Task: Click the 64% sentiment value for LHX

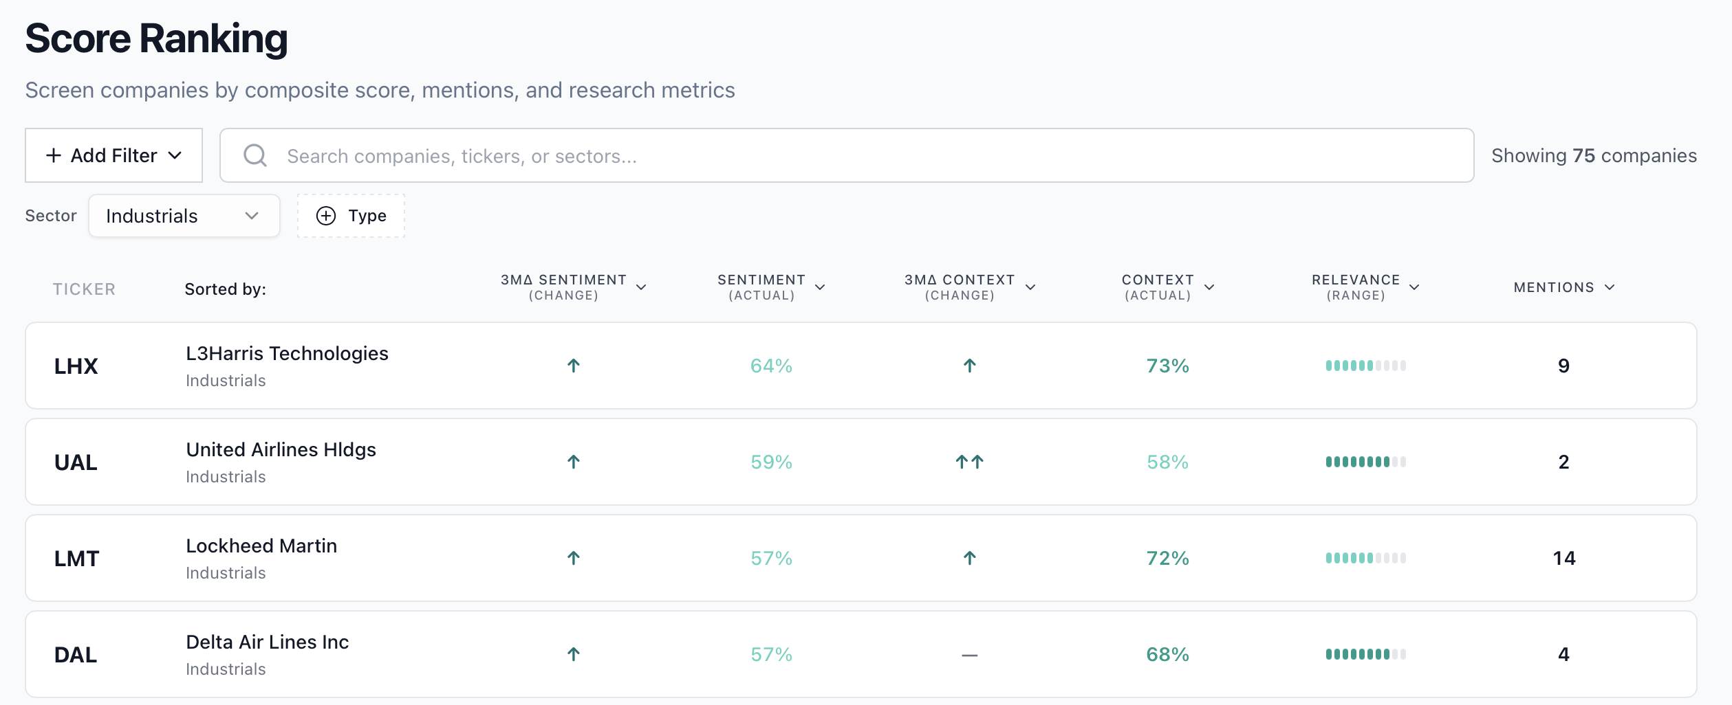Action: [x=771, y=366]
